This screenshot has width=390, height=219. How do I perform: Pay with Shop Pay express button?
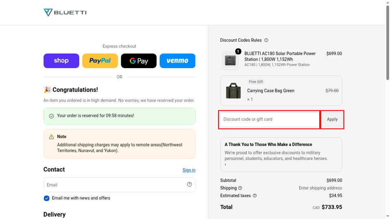tap(61, 60)
